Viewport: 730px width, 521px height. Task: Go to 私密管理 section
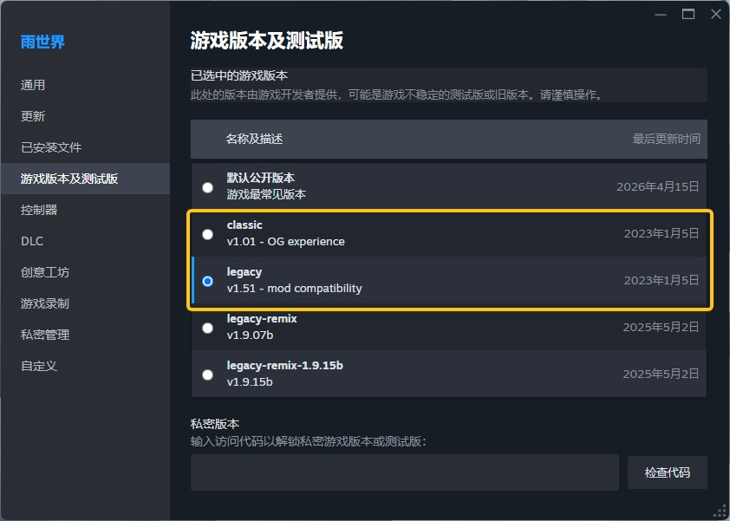coord(45,335)
